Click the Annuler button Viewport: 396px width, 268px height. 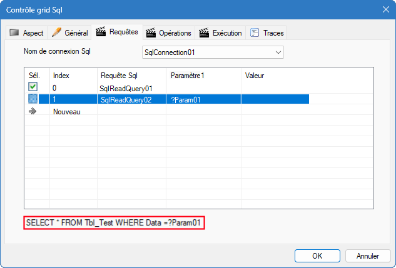pyautogui.click(x=368, y=256)
